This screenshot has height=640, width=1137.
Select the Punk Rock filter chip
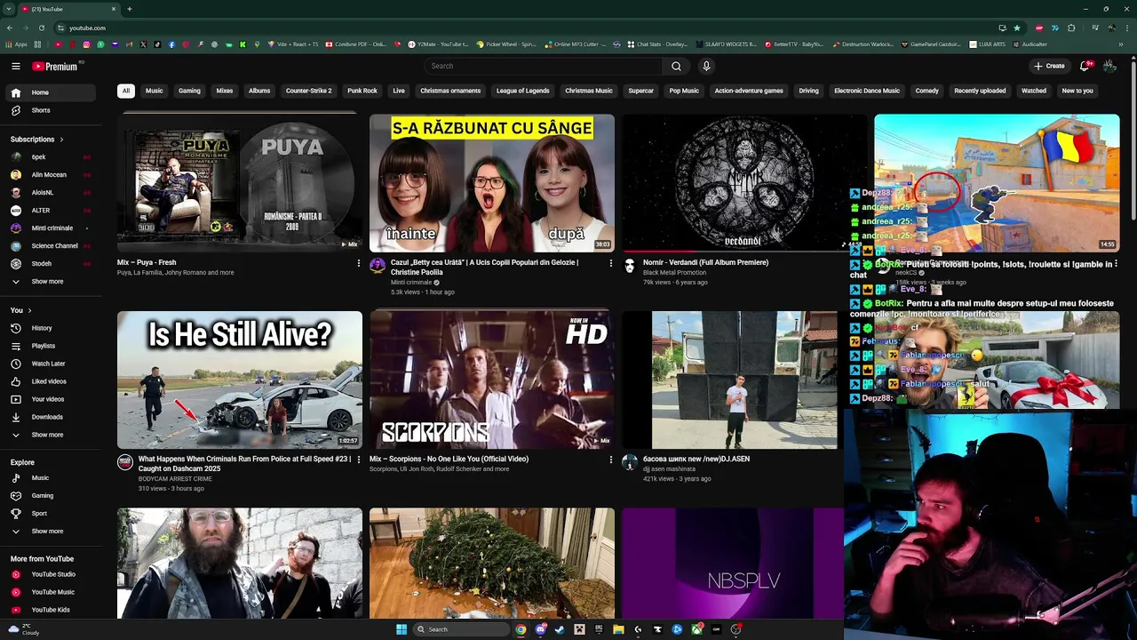click(x=362, y=91)
